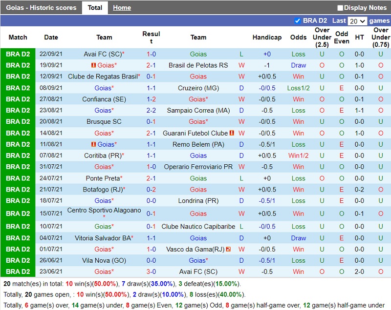Open the Last games count dropdown
This screenshot has width=391, height=310.
point(357,21)
